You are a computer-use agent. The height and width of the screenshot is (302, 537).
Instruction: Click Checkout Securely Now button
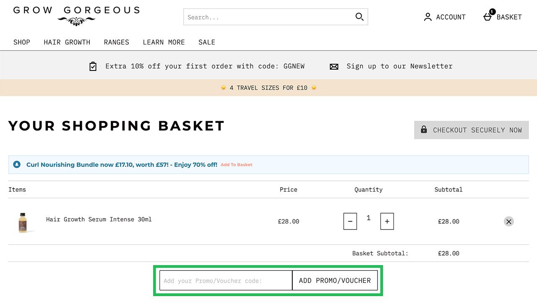point(472,130)
